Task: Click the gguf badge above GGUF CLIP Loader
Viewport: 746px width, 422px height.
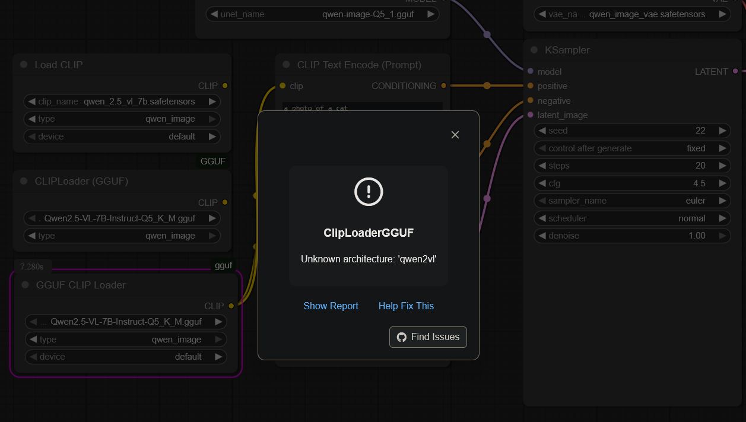Action: pyautogui.click(x=223, y=265)
